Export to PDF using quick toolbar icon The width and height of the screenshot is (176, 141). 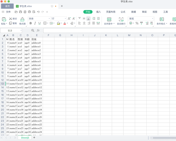click(25, 12)
